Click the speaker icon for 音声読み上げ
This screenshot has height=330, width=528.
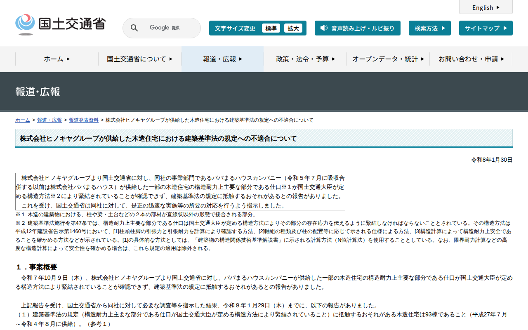(324, 28)
